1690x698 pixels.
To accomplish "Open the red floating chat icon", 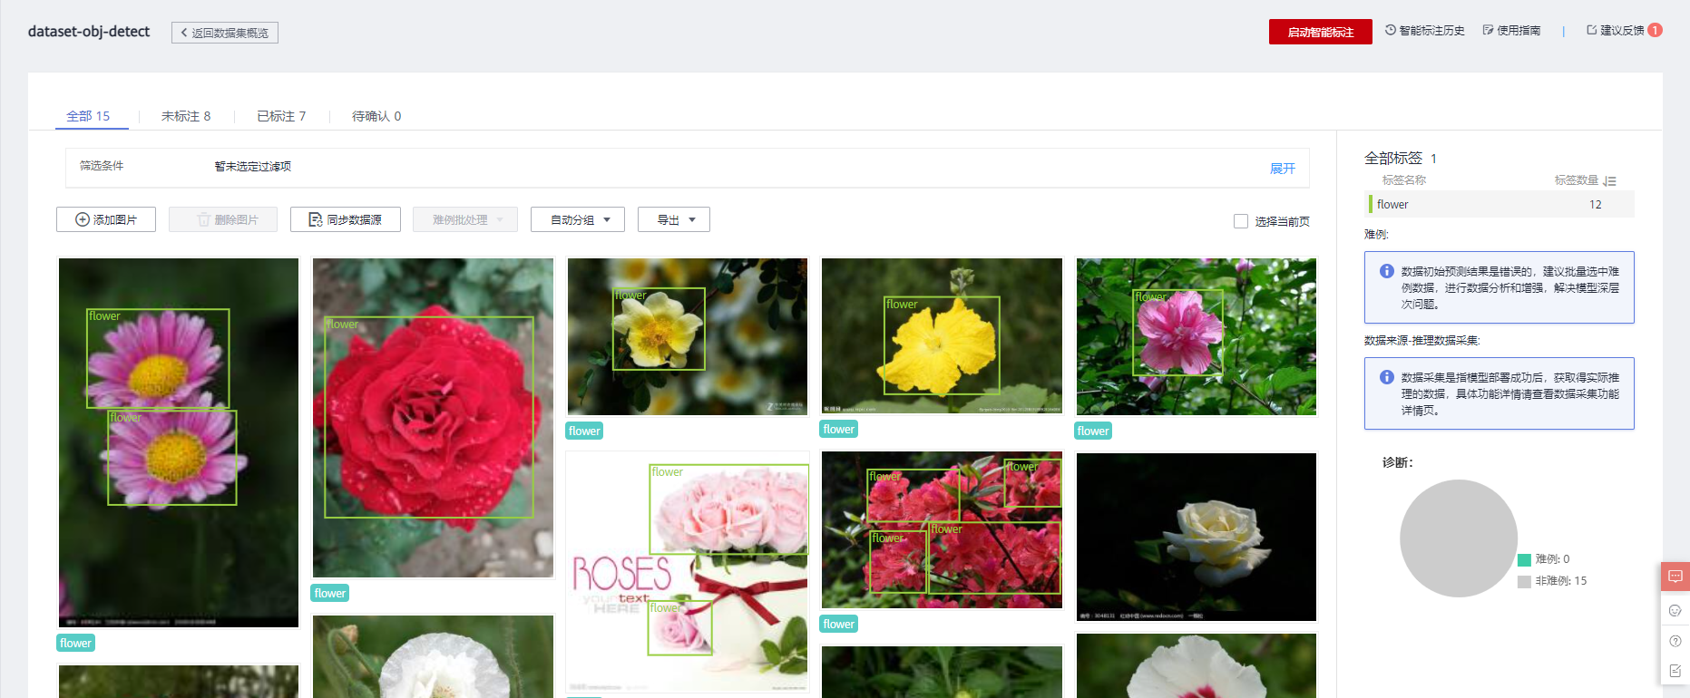I will click(1675, 577).
